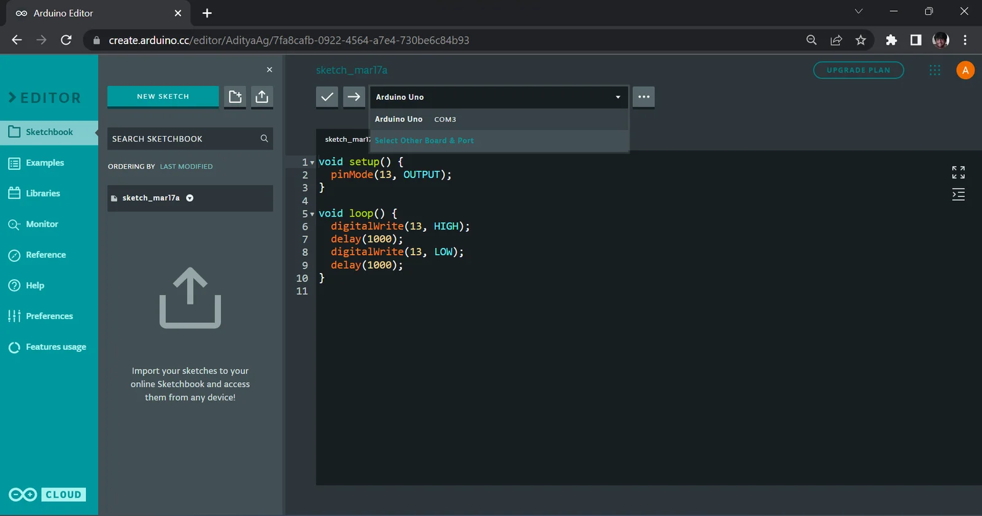Click the digitalWrite(13, LOW) line
The width and height of the screenshot is (982, 516).
point(397,252)
